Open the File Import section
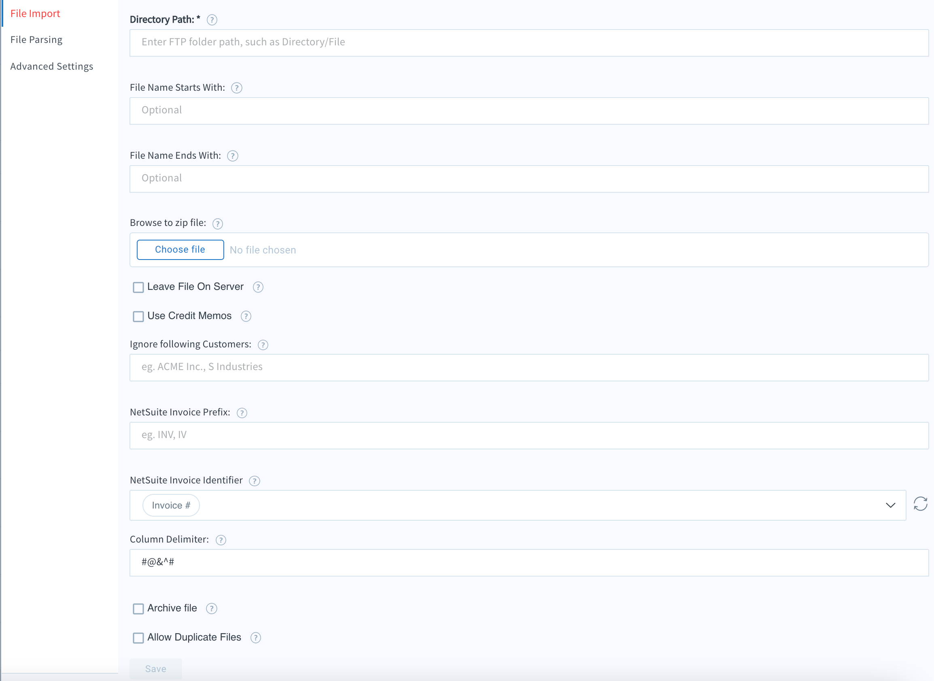Viewport: 934px width, 681px height. (35, 13)
